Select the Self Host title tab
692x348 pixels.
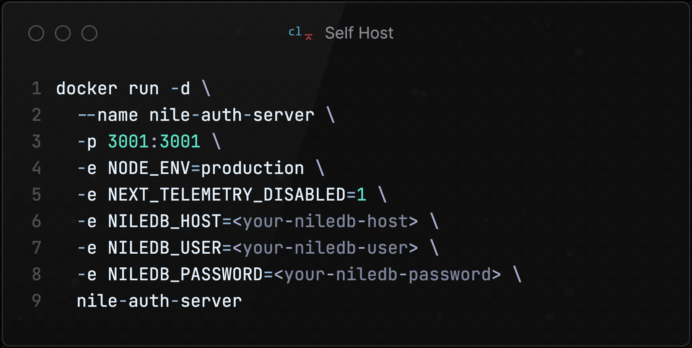(359, 33)
